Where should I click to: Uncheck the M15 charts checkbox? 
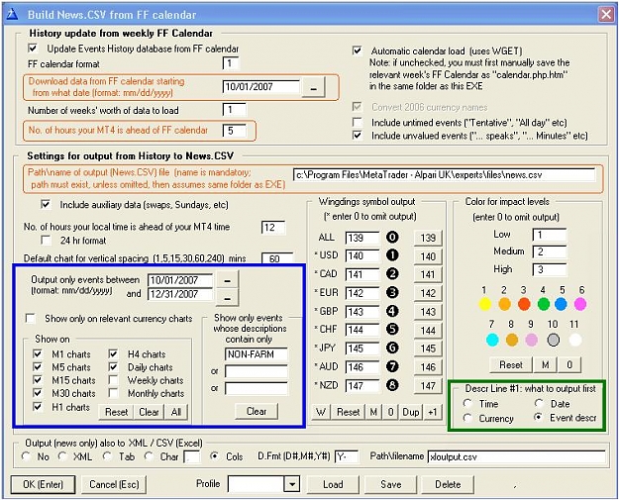click(38, 380)
